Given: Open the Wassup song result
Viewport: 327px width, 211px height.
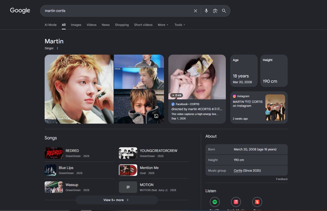Looking at the screenshot, I should point(80,187).
